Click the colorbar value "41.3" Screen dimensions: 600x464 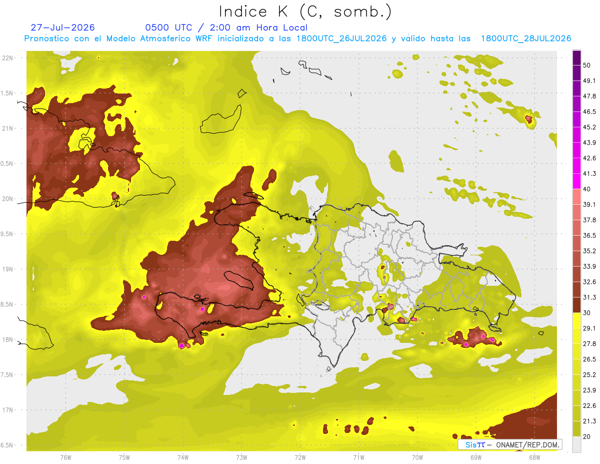coord(589,174)
